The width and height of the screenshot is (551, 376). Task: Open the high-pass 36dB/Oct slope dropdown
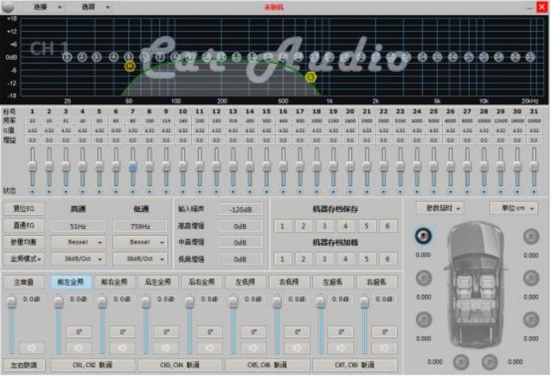click(78, 259)
